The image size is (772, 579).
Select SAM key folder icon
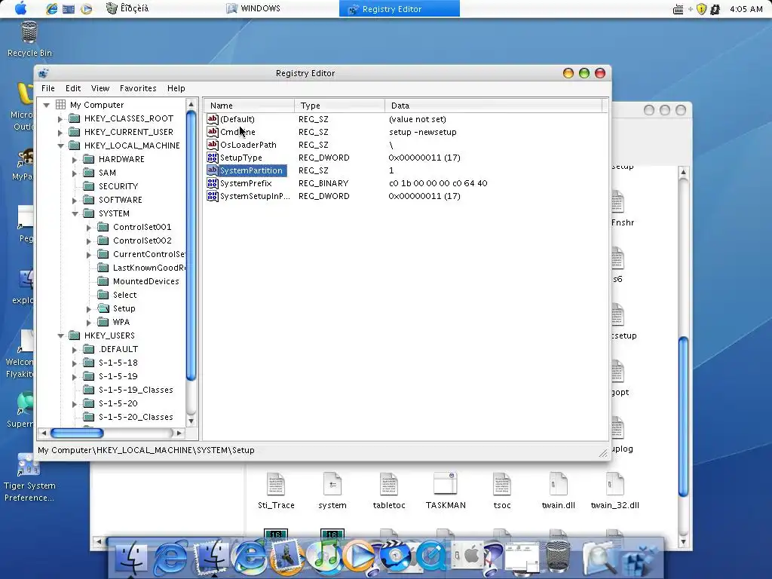tap(89, 173)
